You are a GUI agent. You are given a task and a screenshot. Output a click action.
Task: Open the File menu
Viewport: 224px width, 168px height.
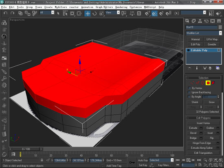(x=4, y=7)
